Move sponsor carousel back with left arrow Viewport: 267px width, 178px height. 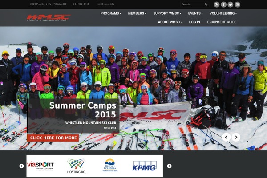pos(21,166)
